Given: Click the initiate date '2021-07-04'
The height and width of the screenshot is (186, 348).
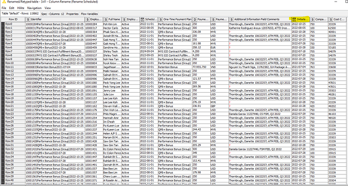Looking at the screenshot, I should point(301,67).
